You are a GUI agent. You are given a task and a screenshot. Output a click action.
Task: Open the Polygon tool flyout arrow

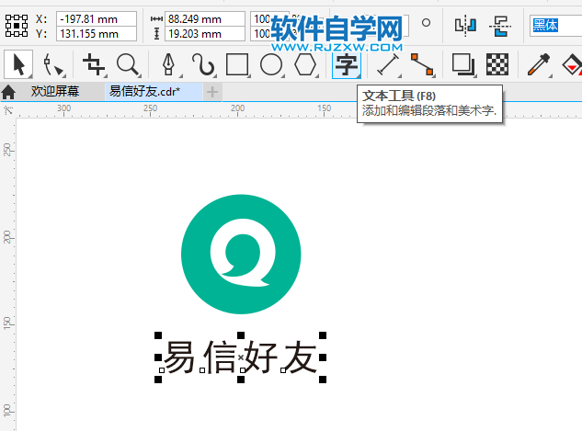click(x=317, y=76)
